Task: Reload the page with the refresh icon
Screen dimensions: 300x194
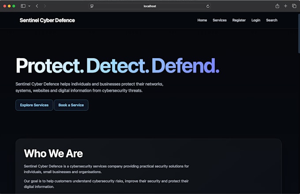Action: [x=208, y=6]
